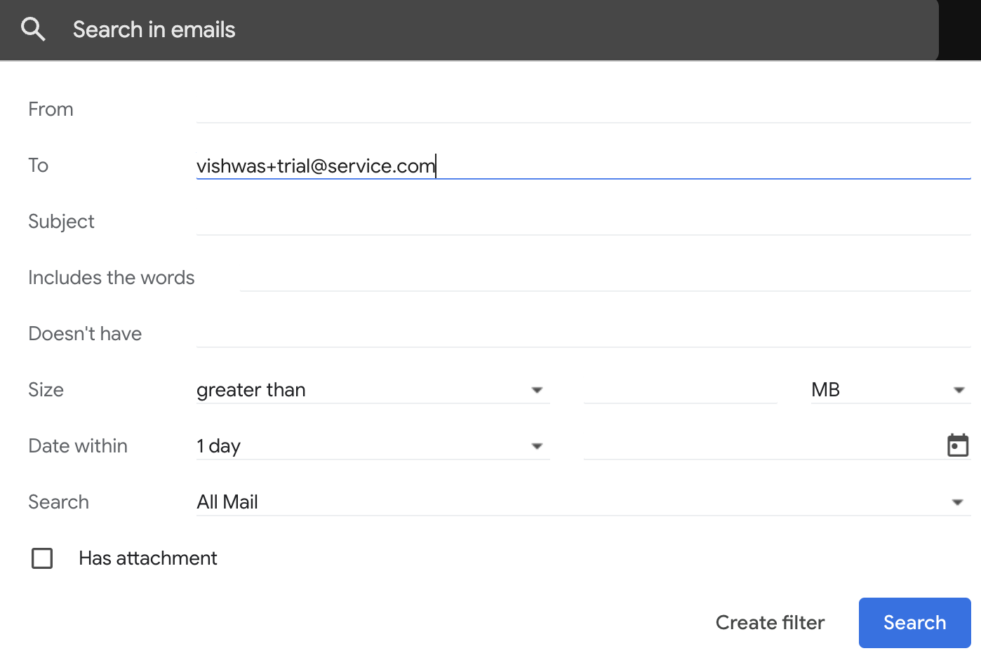Image resolution: width=981 pixels, height=672 pixels.
Task: Focus the From input field
Action: pyautogui.click(x=582, y=109)
